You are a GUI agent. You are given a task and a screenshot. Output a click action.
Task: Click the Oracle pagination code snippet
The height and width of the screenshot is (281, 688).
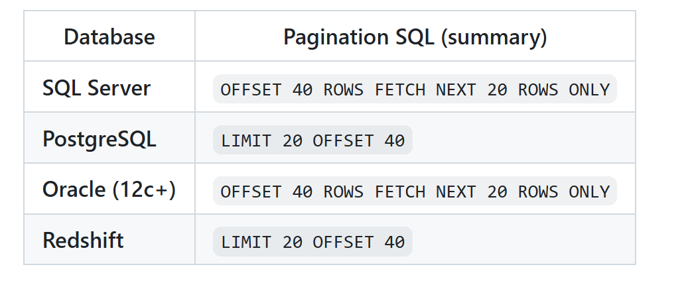(x=415, y=192)
